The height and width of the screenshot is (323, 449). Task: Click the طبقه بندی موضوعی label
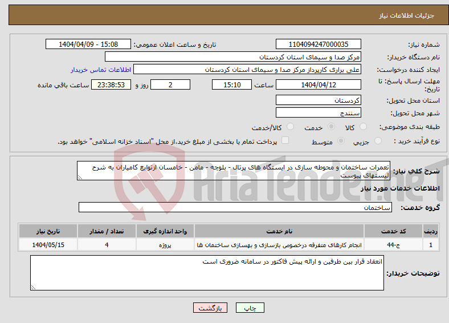[410, 127]
